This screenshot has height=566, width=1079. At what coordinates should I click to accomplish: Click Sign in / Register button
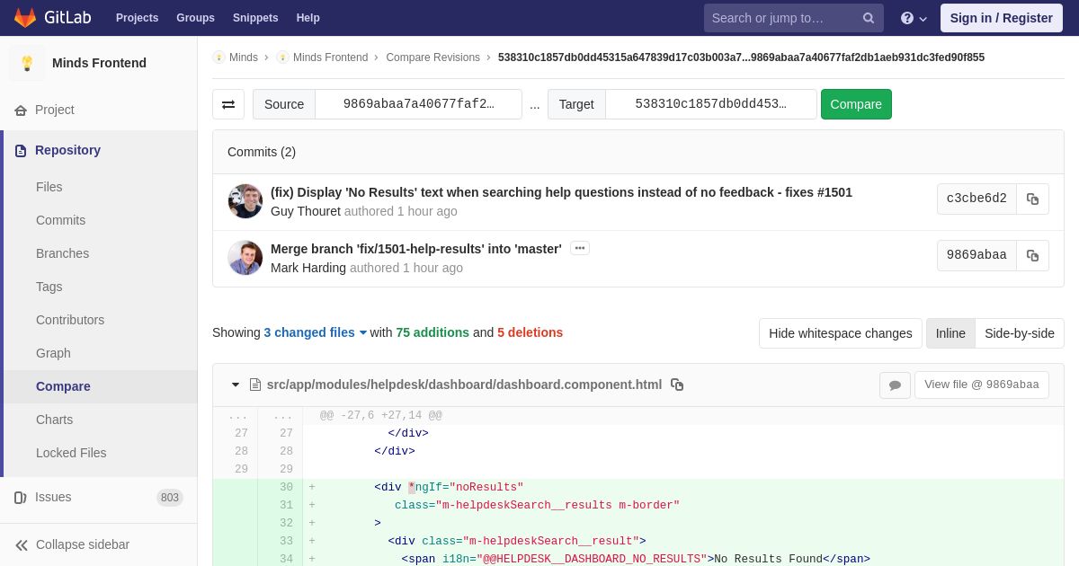tap(1001, 18)
